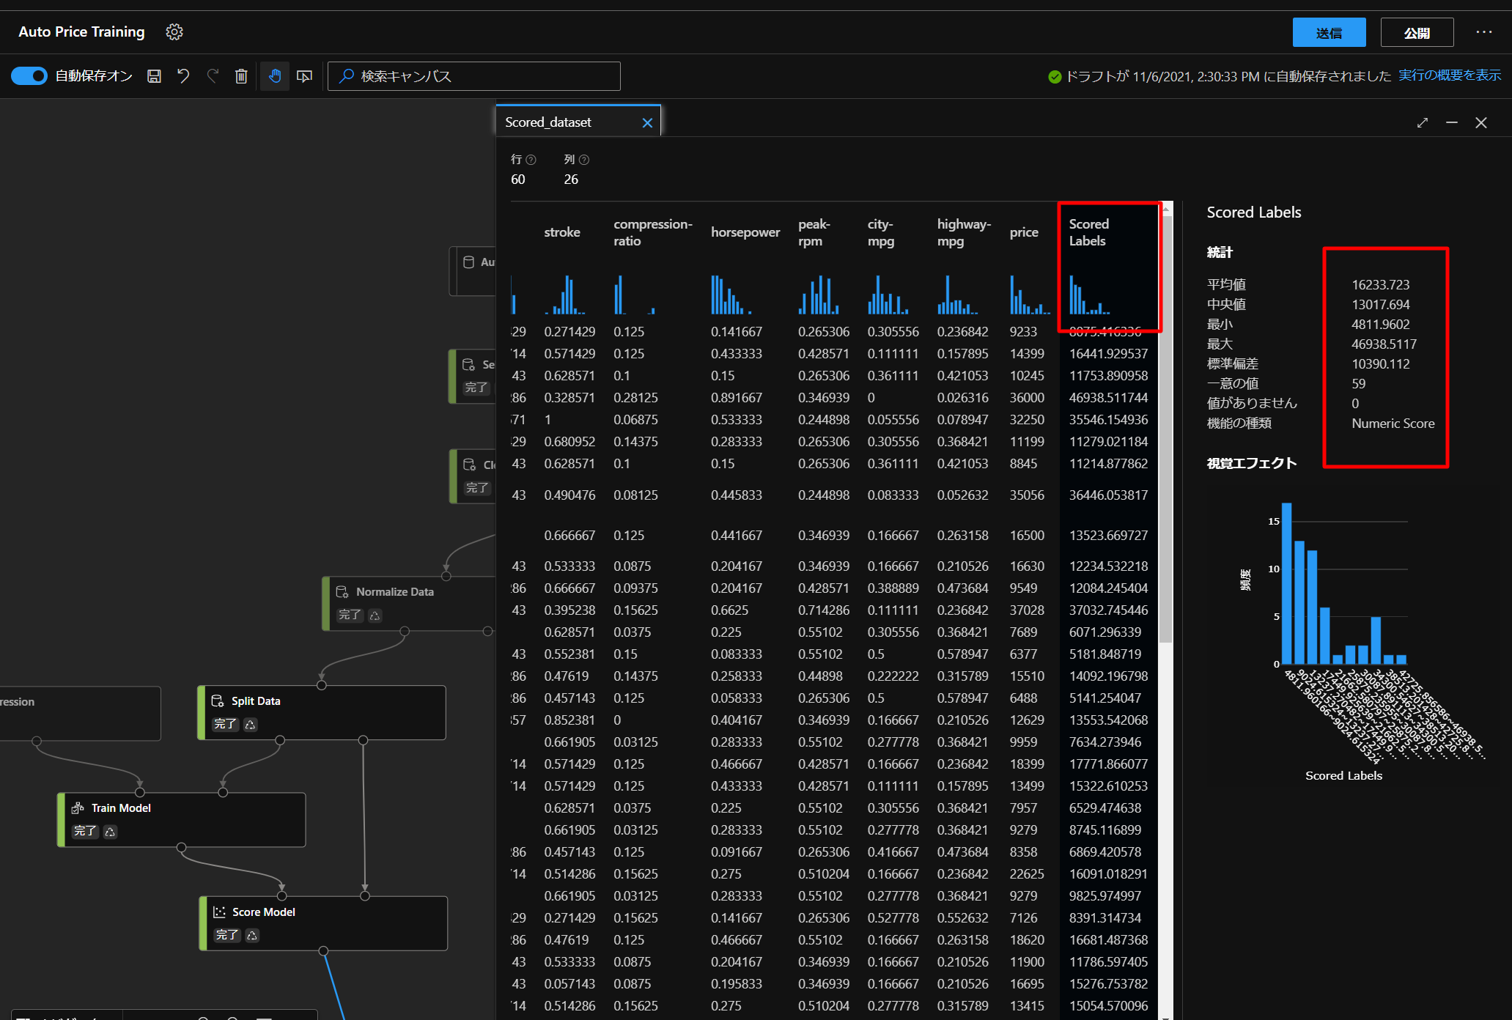1512x1020 pixels.
Task: Click the help icon next to 行
Action: [531, 160]
